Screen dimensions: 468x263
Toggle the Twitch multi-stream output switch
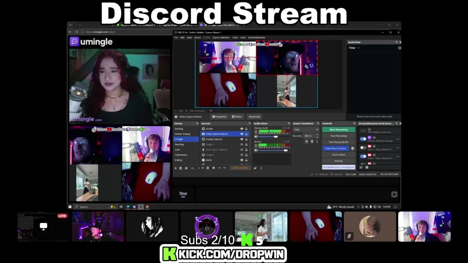point(363,139)
